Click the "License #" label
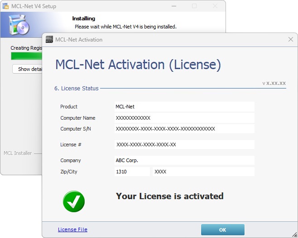298x238 pixels. pyautogui.click(x=71, y=145)
